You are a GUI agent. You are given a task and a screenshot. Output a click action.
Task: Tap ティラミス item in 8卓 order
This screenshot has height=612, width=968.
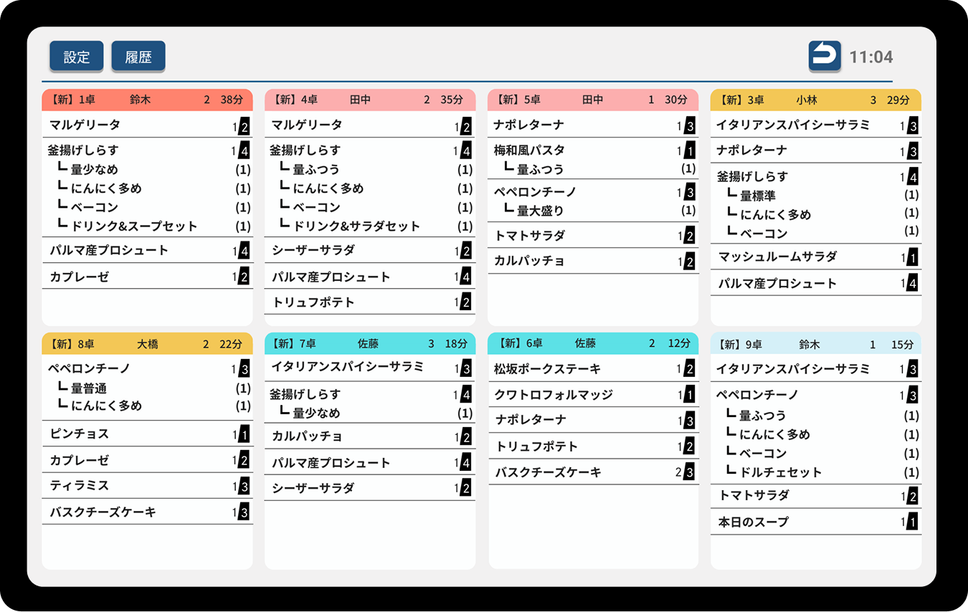coord(80,485)
